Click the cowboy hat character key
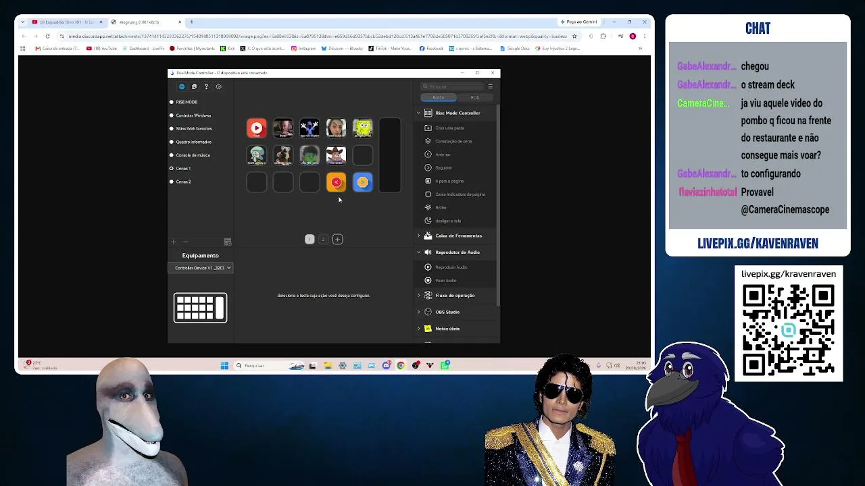Image resolution: width=865 pixels, height=486 pixels. pyautogui.click(x=336, y=155)
